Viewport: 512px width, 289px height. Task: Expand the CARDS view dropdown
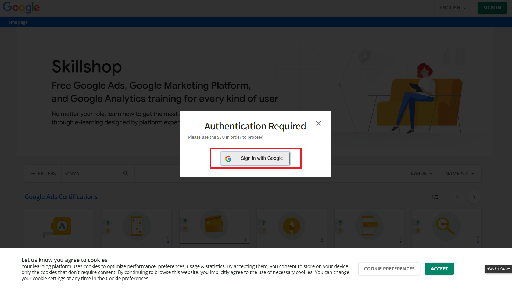pos(421,173)
